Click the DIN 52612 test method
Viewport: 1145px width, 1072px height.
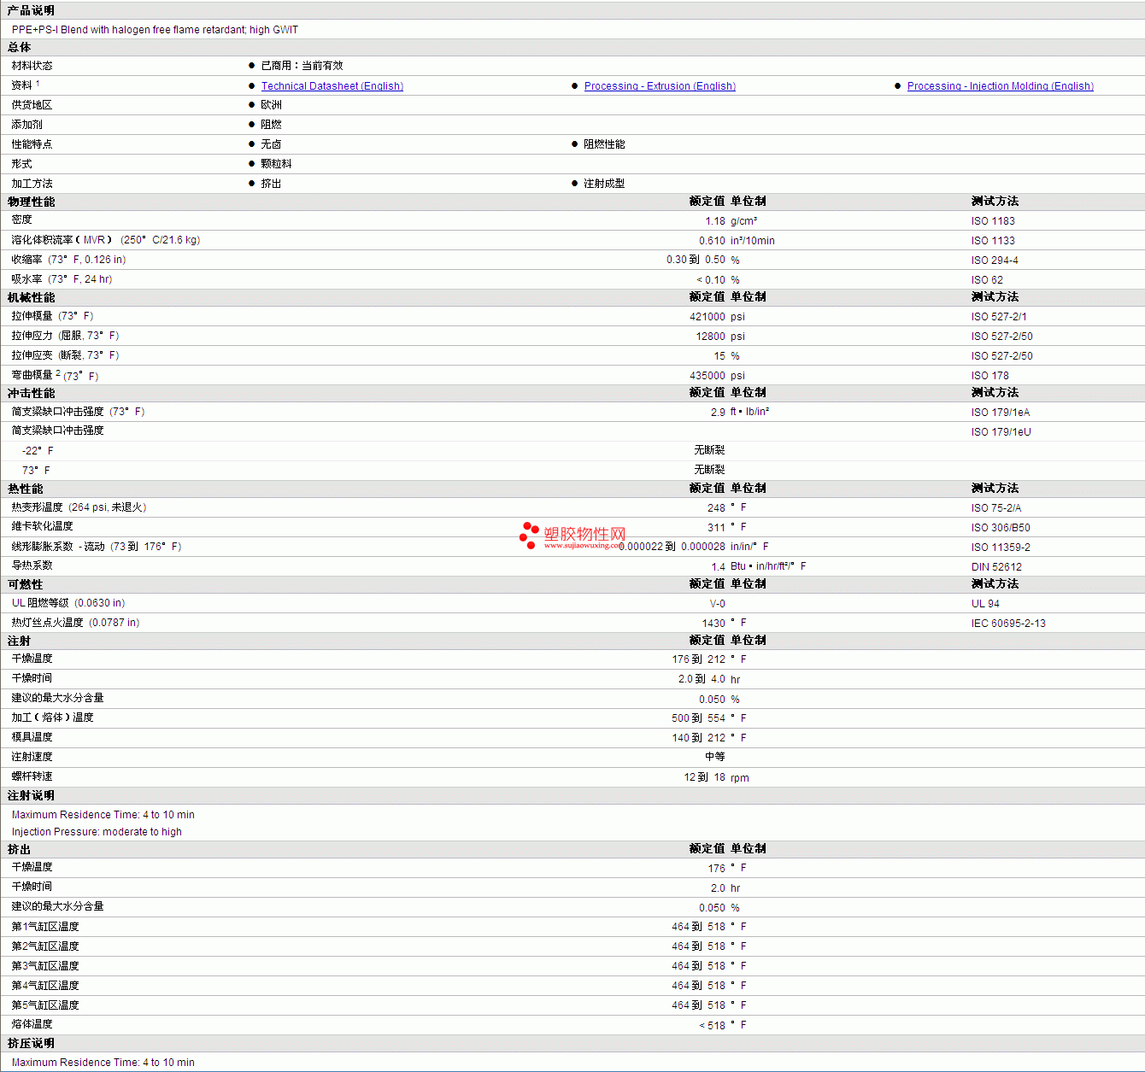pos(996,567)
